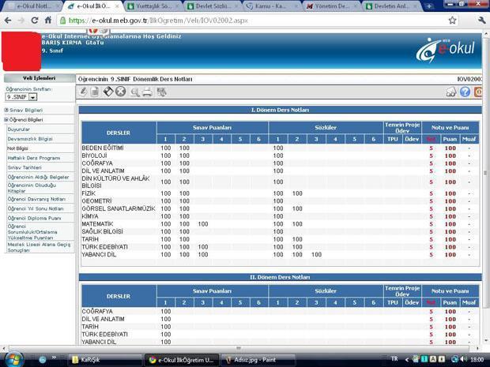Click the pencil edit icon in toolbar

84,92
